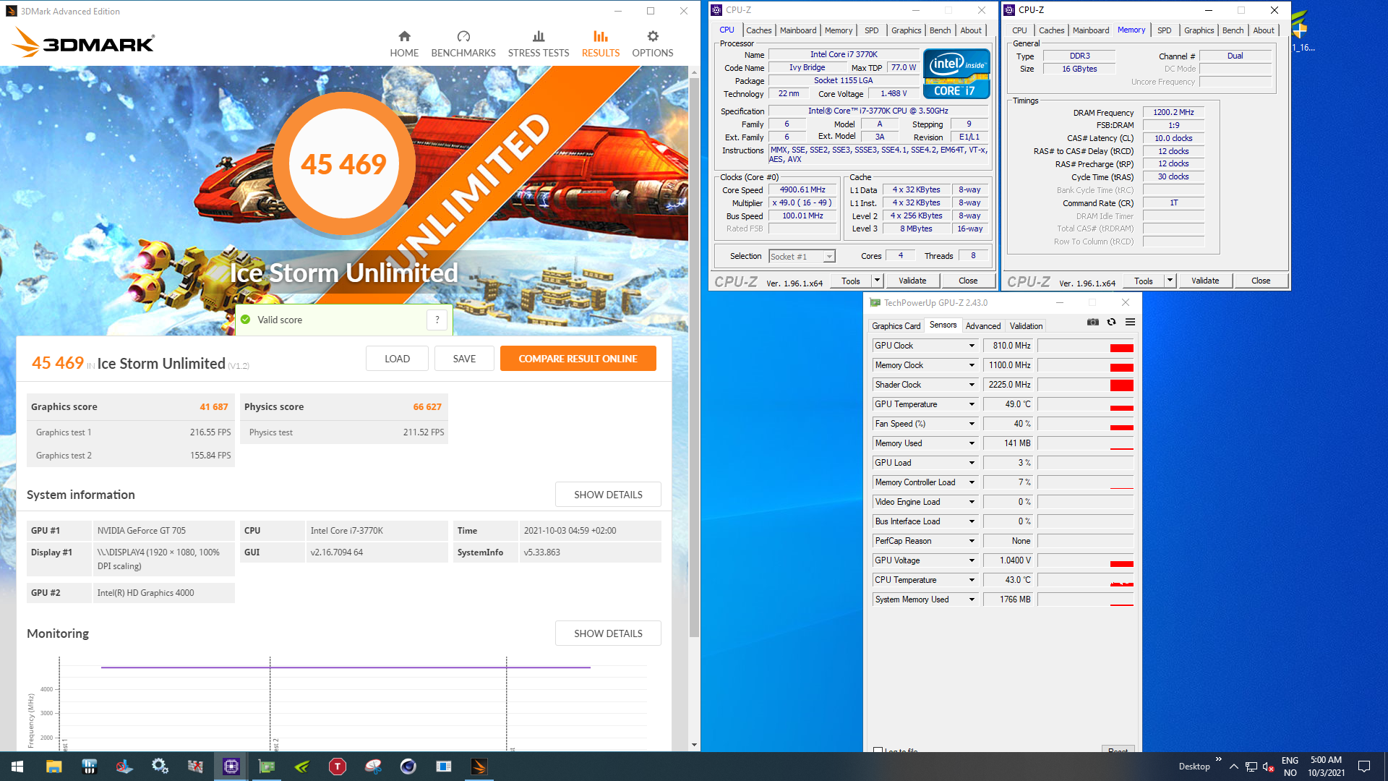Show hidden system tray icons chevron
Viewport: 1388px width, 781px height.
point(1234,767)
